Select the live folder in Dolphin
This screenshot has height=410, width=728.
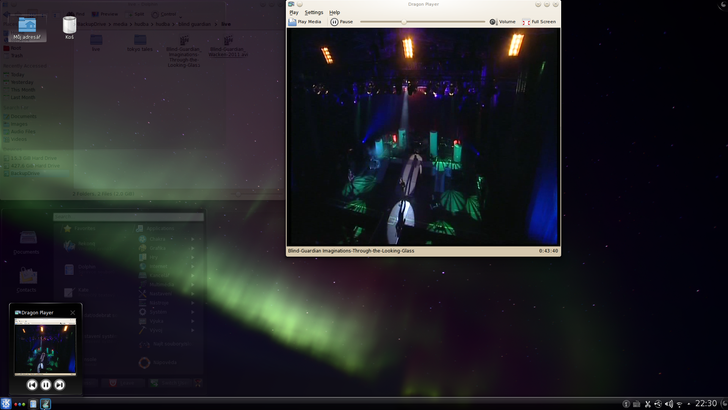(96, 43)
